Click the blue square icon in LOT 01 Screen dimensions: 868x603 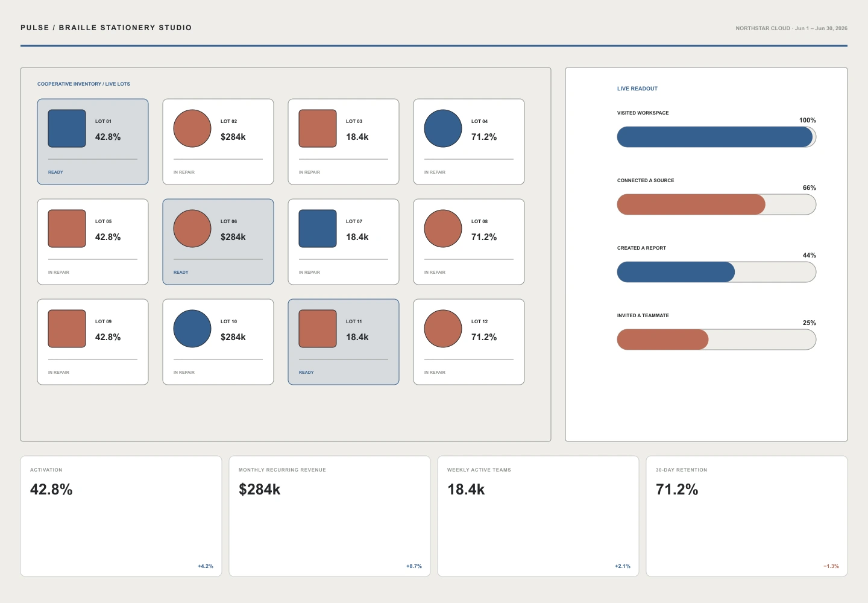[67, 128]
